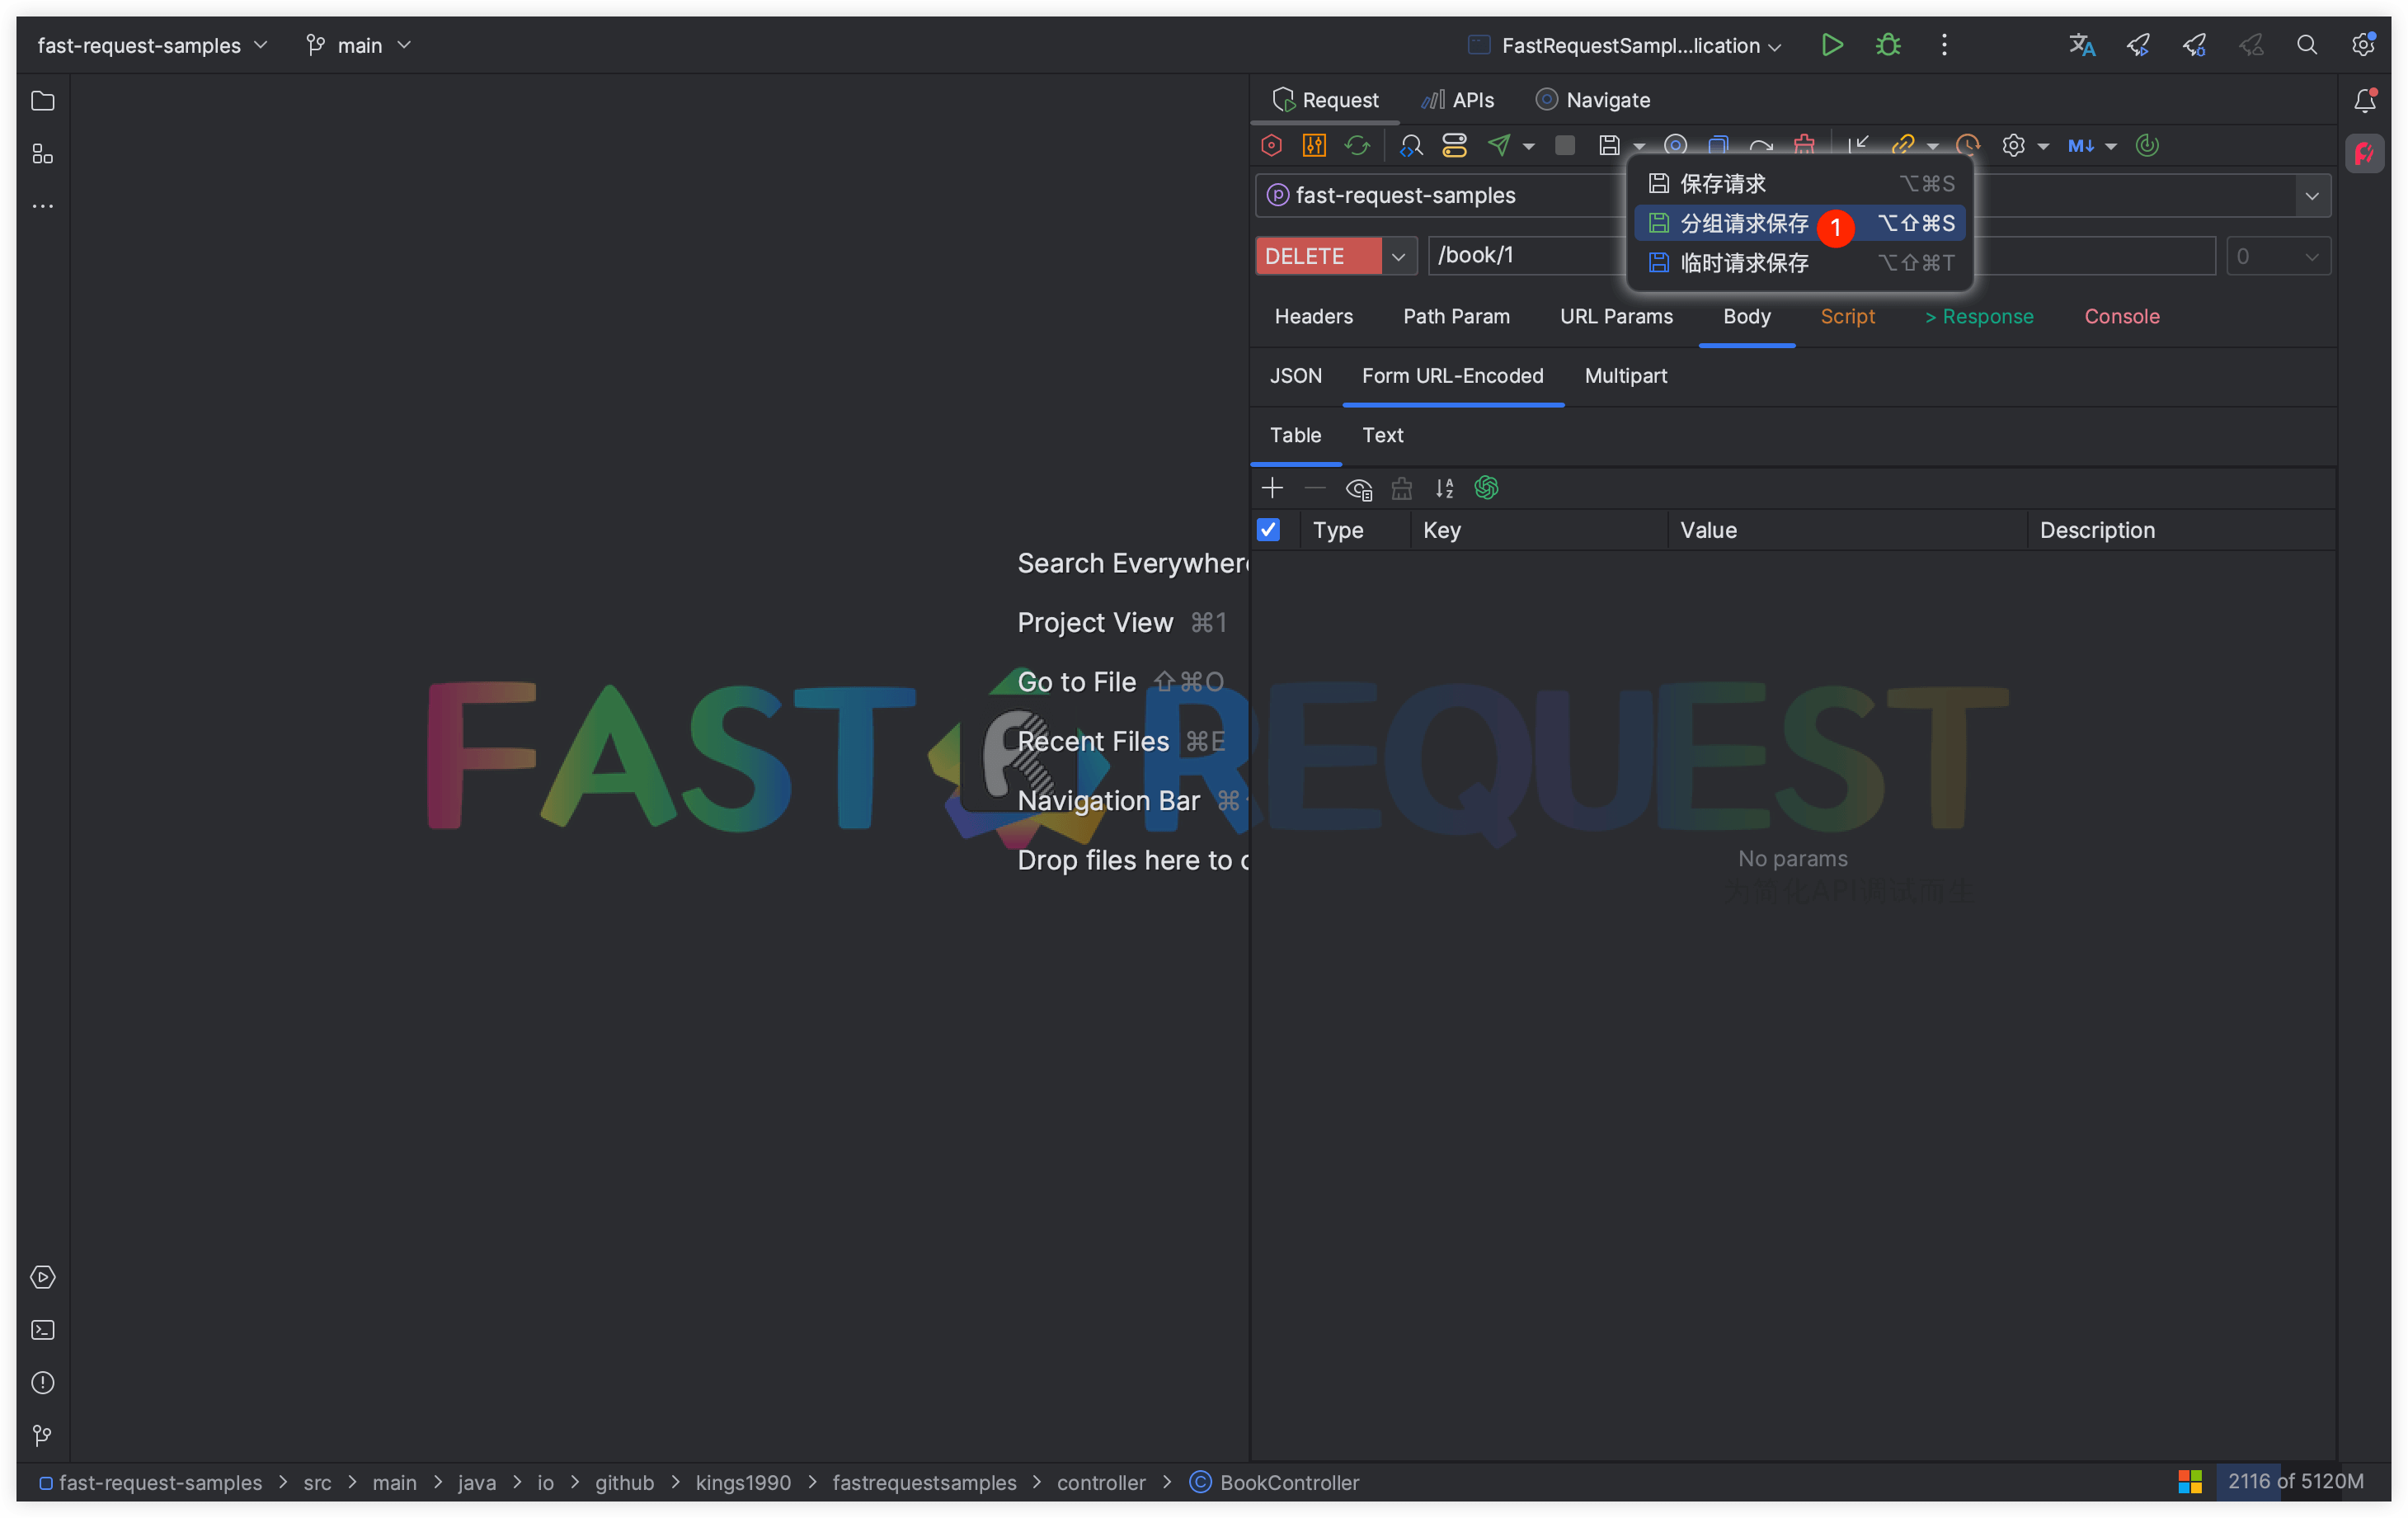Open the FastRequestSampl...lication run configuration dropdown
This screenshot has height=1518, width=2408.
[x=1631, y=45]
